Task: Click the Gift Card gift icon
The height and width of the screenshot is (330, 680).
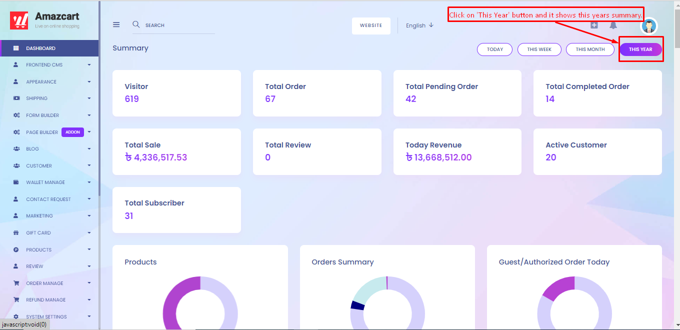Action: 16,232
